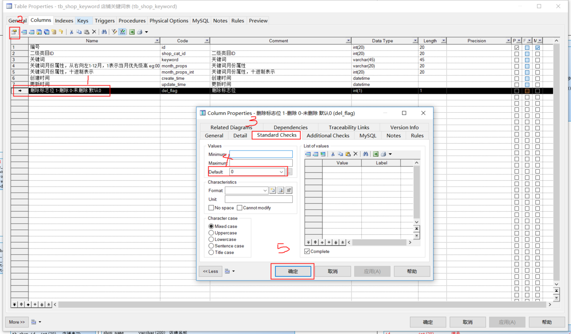
Task: Enable the No space checkbox
Action: [x=211, y=208]
